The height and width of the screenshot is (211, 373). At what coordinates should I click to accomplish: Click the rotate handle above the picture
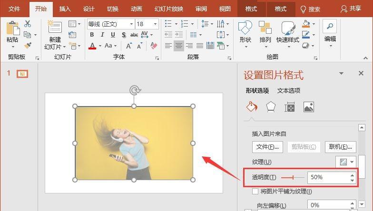point(135,90)
